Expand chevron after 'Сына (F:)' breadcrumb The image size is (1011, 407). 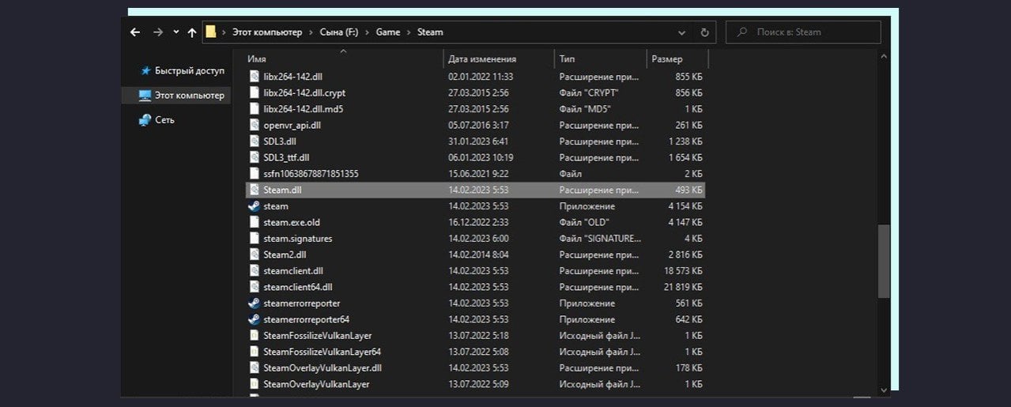pyautogui.click(x=368, y=32)
